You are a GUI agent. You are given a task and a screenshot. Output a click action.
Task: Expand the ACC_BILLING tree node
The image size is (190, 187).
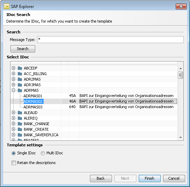point(13,74)
